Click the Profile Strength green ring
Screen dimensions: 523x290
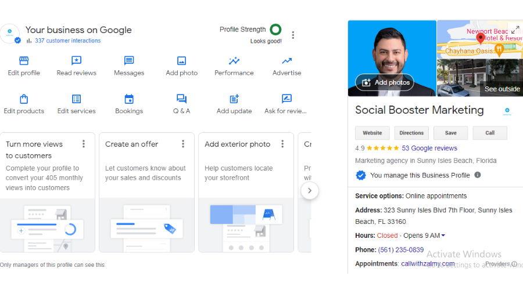(275, 30)
